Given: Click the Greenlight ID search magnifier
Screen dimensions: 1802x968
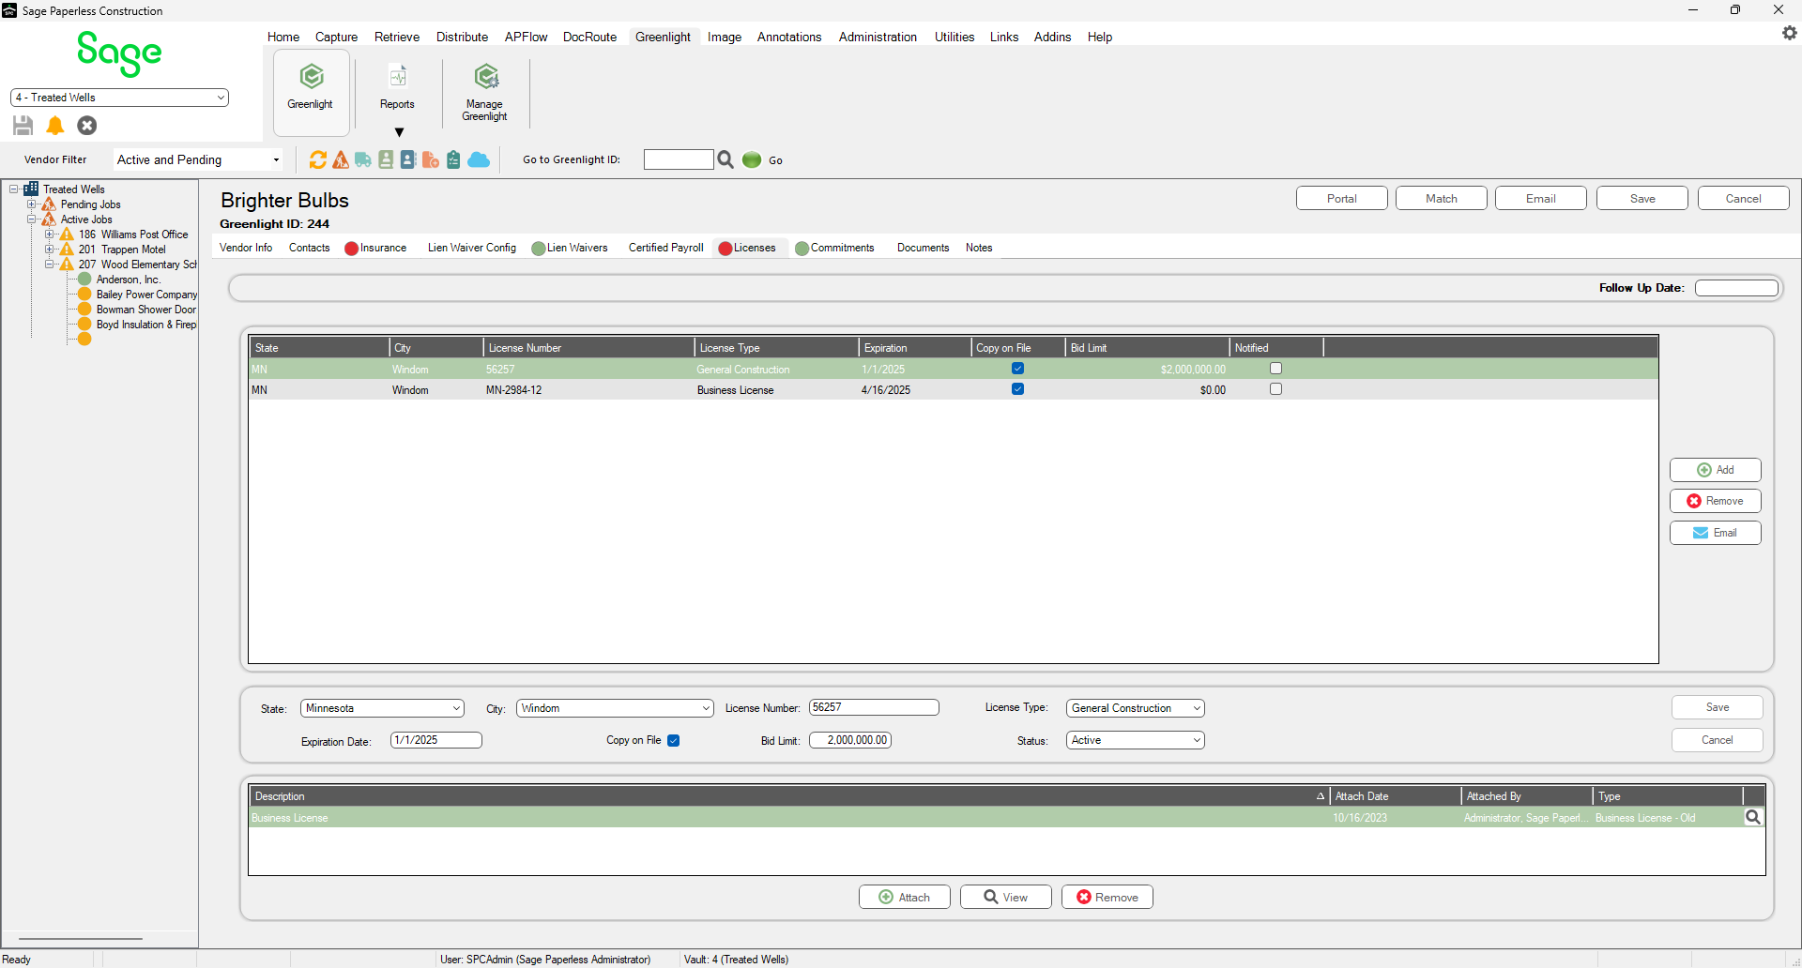Looking at the screenshot, I should (725, 159).
